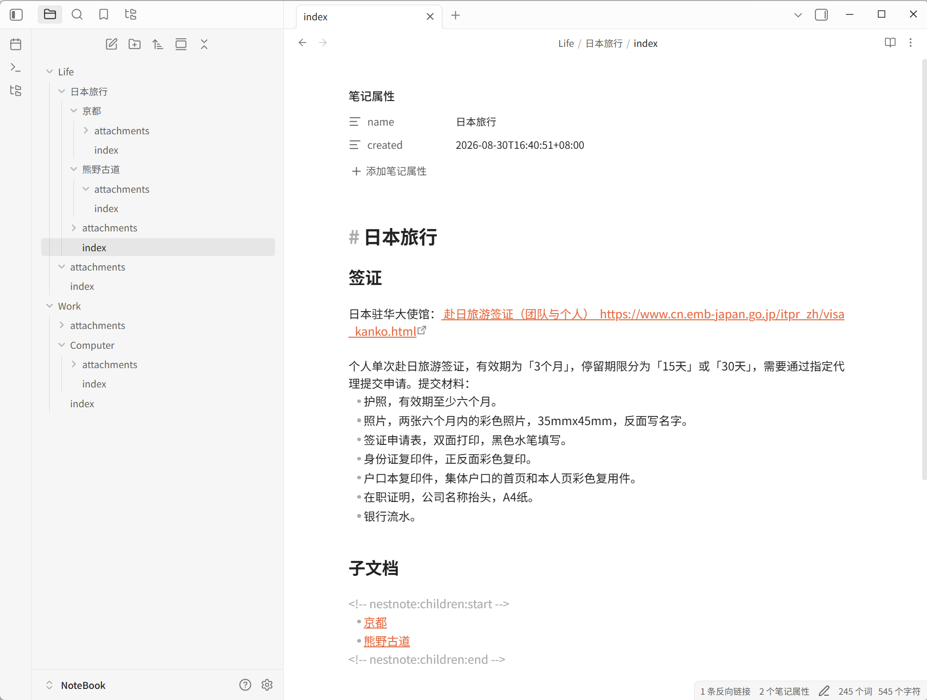This screenshot has width=927, height=700.
Task: Expand attachments folder directly under Work
Action: point(62,325)
